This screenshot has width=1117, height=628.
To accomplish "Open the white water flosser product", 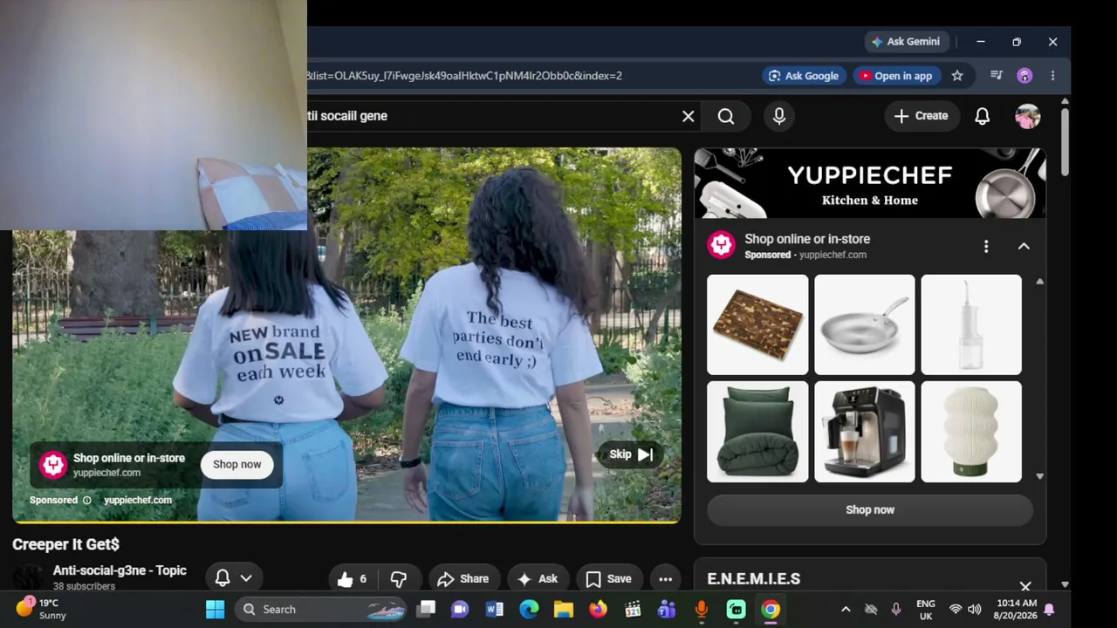I will point(971,325).
